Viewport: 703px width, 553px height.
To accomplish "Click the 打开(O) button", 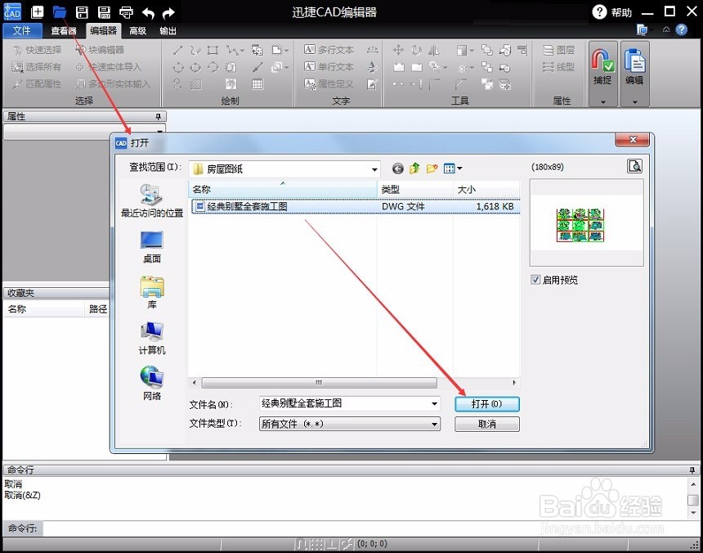I will [x=487, y=404].
